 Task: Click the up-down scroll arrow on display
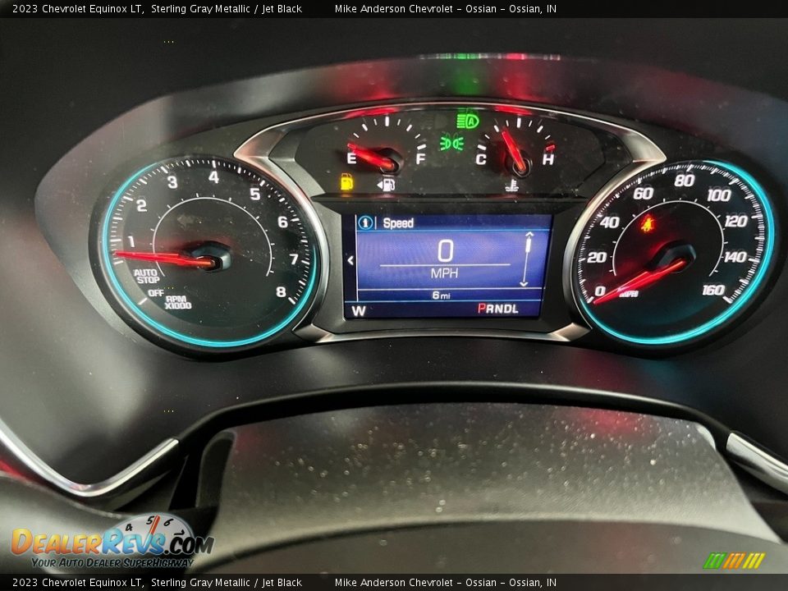coord(526,259)
